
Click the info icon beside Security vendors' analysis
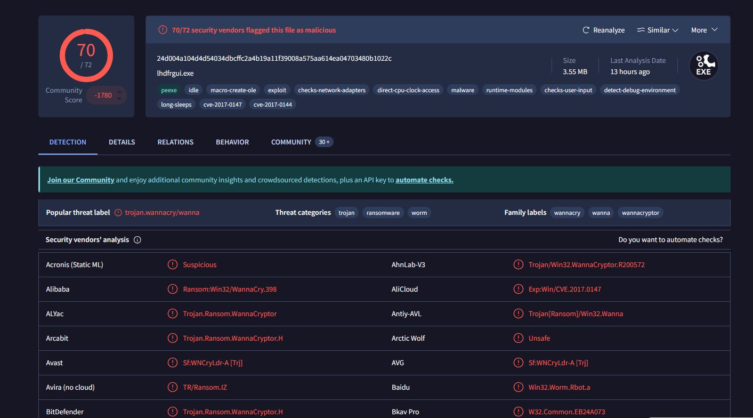pos(137,240)
